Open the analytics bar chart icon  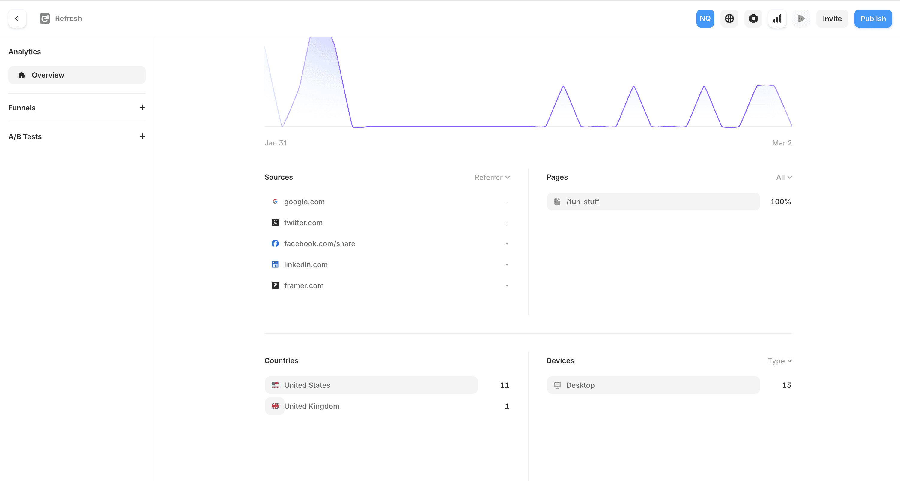(x=777, y=19)
